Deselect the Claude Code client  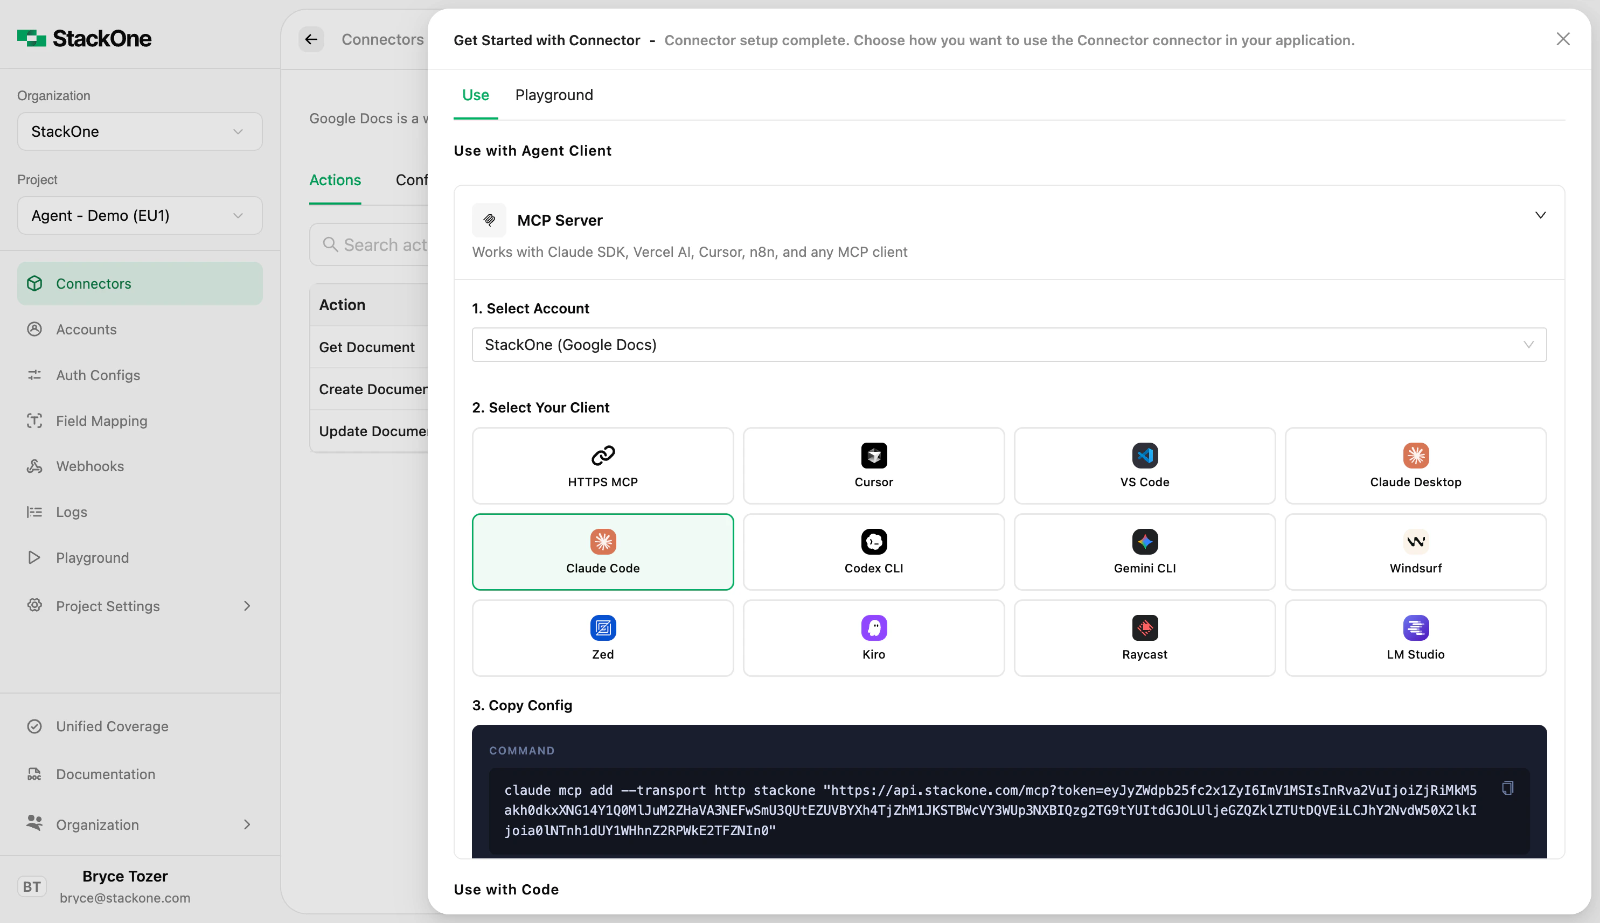602,551
